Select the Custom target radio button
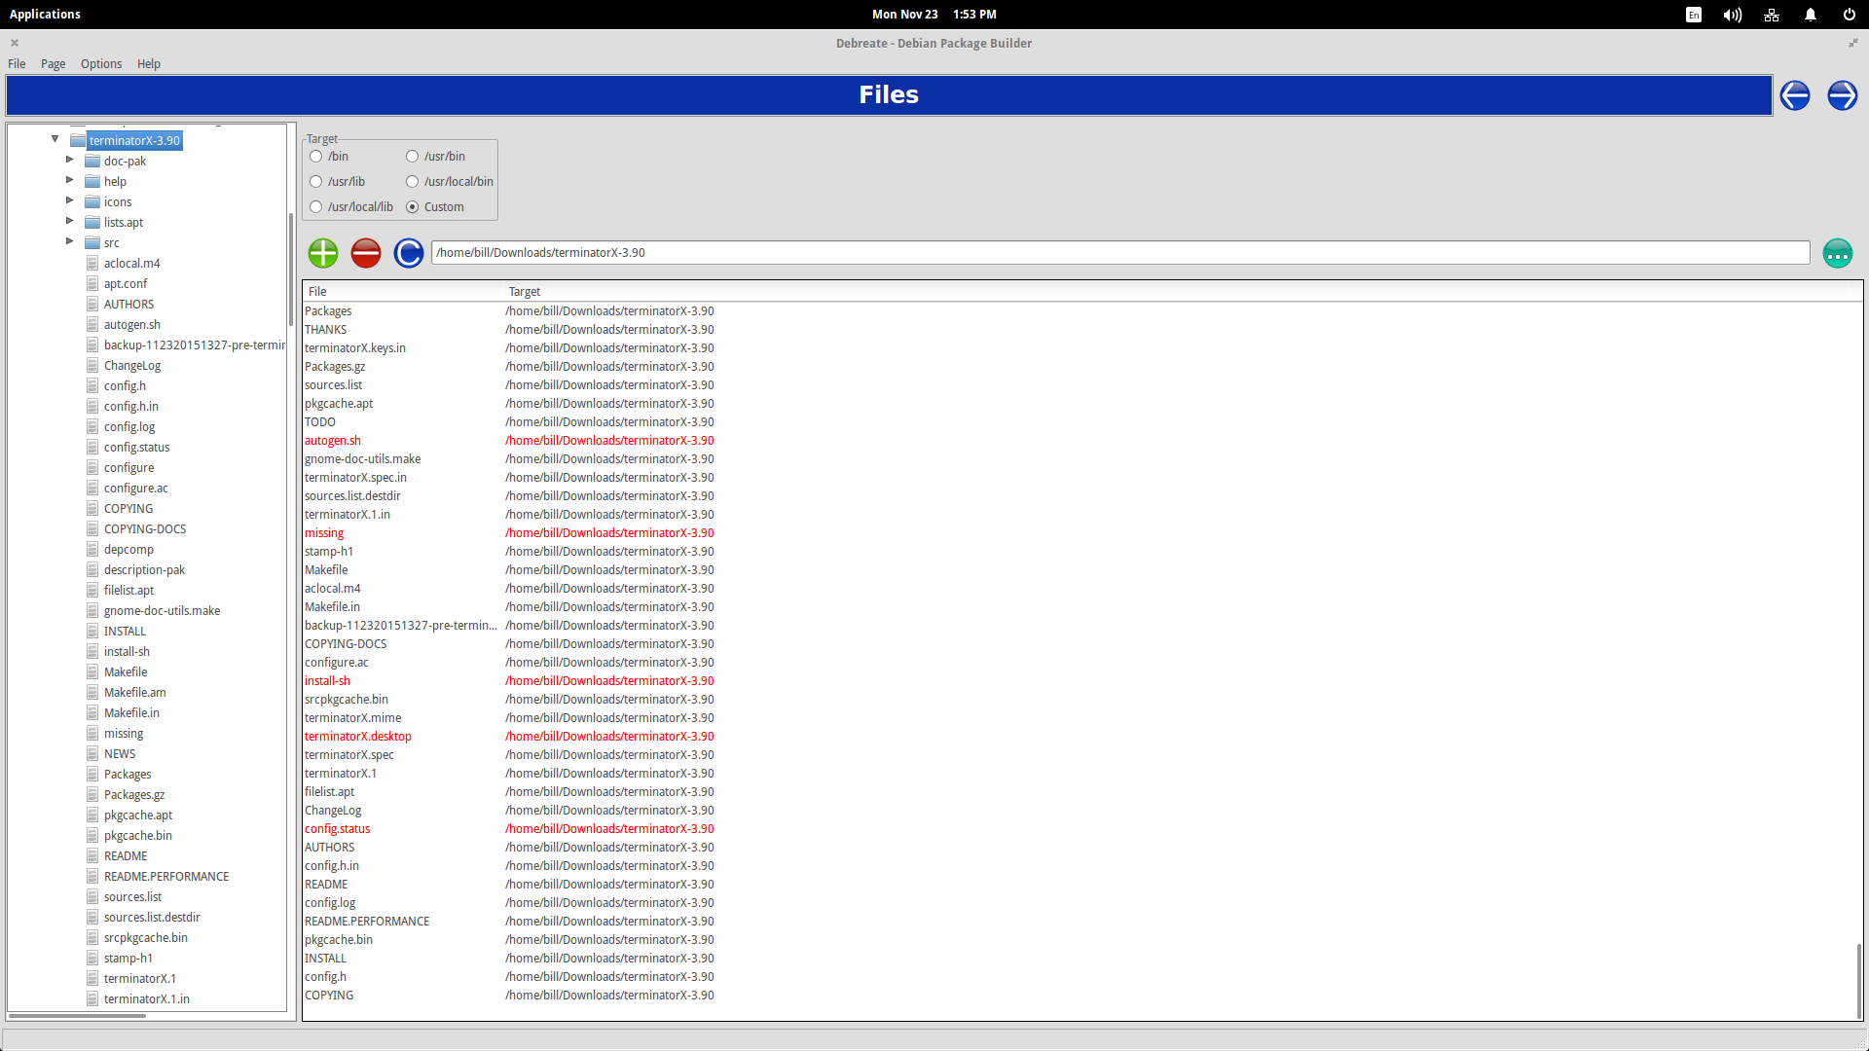The image size is (1869, 1051). click(413, 207)
